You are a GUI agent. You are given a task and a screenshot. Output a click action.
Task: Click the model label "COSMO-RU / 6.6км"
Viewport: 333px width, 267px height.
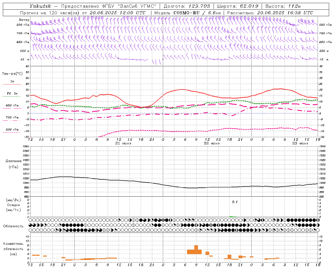point(197,13)
